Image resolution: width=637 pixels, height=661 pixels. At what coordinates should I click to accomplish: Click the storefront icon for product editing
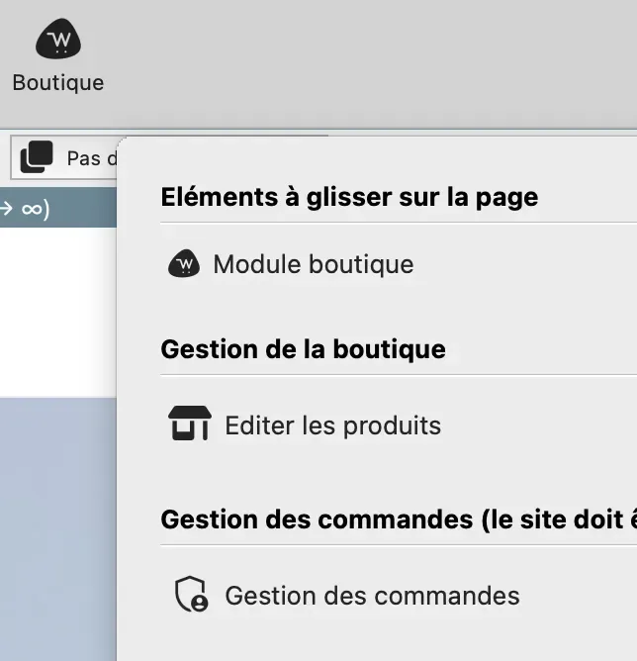point(189,425)
